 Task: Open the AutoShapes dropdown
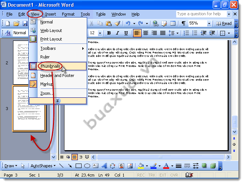(43, 166)
